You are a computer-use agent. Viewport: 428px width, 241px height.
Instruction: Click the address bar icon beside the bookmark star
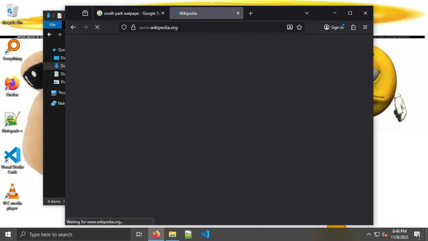[x=290, y=27]
